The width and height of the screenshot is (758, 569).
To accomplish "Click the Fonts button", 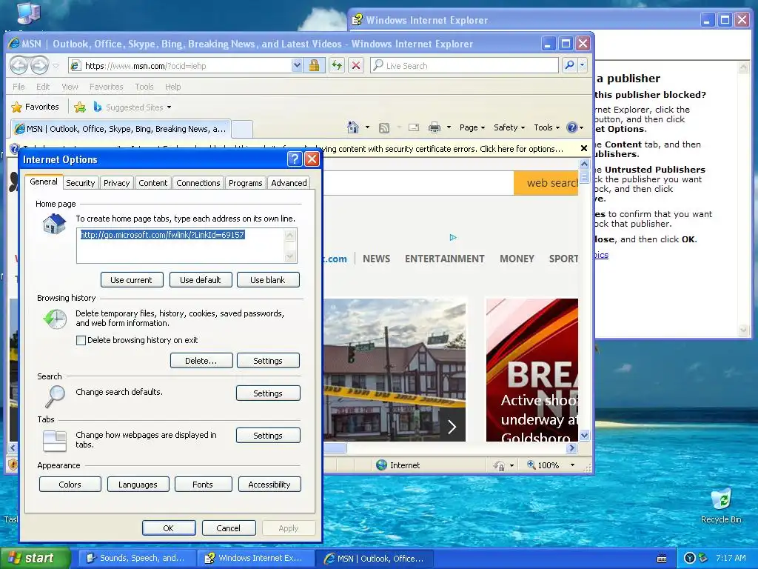I will tap(203, 485).
